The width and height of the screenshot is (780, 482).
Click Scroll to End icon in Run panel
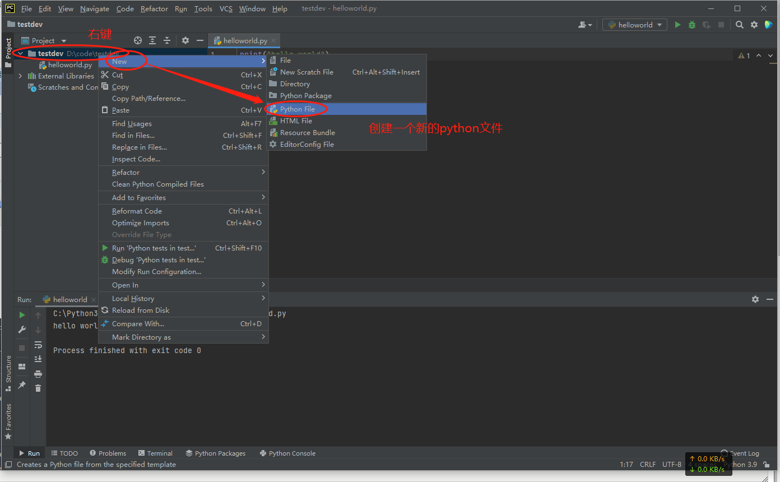(38, 359)
